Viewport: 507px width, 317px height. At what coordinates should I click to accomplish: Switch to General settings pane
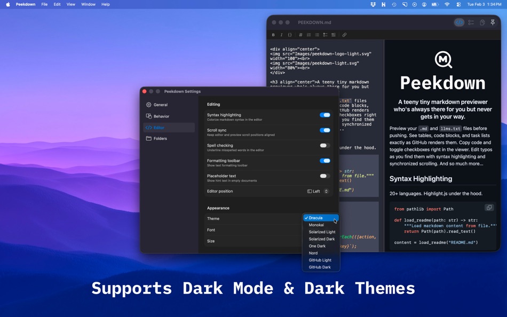click(x=169, y=105)
